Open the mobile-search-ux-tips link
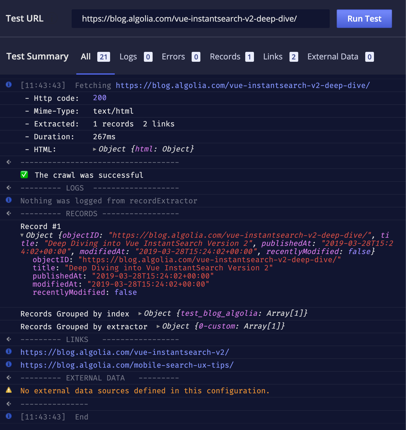The width and height of the screenshot is (406, 430). [x=126, y=365]
